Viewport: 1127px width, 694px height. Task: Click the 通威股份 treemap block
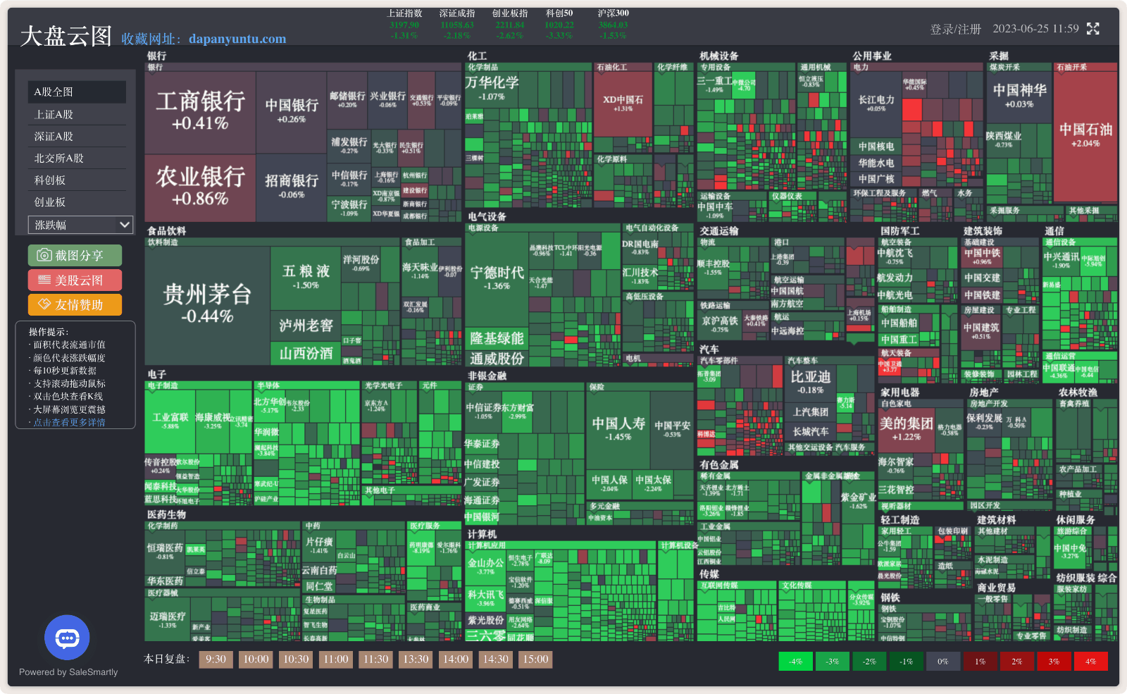(x=497, y=358)
